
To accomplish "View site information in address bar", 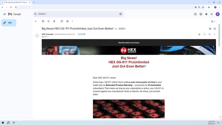I will coord(16,7).
